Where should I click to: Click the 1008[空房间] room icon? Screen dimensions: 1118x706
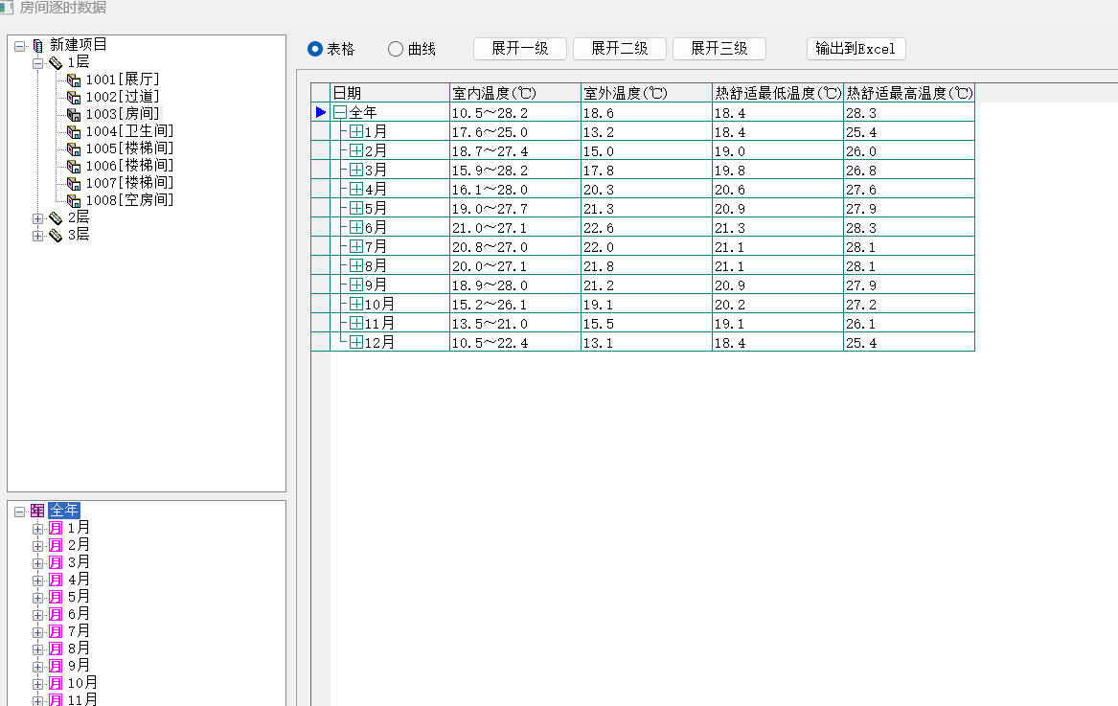[x=74, y=200]
